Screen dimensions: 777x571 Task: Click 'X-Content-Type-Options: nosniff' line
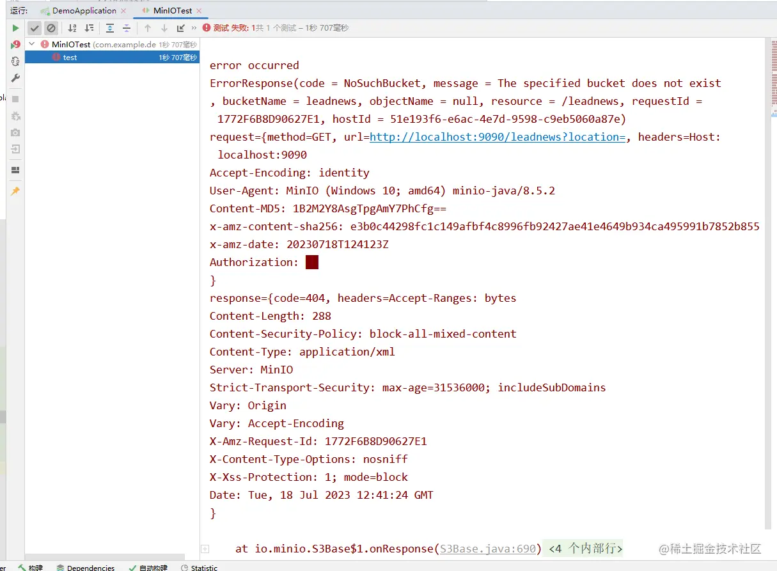[x=309, y=459]
